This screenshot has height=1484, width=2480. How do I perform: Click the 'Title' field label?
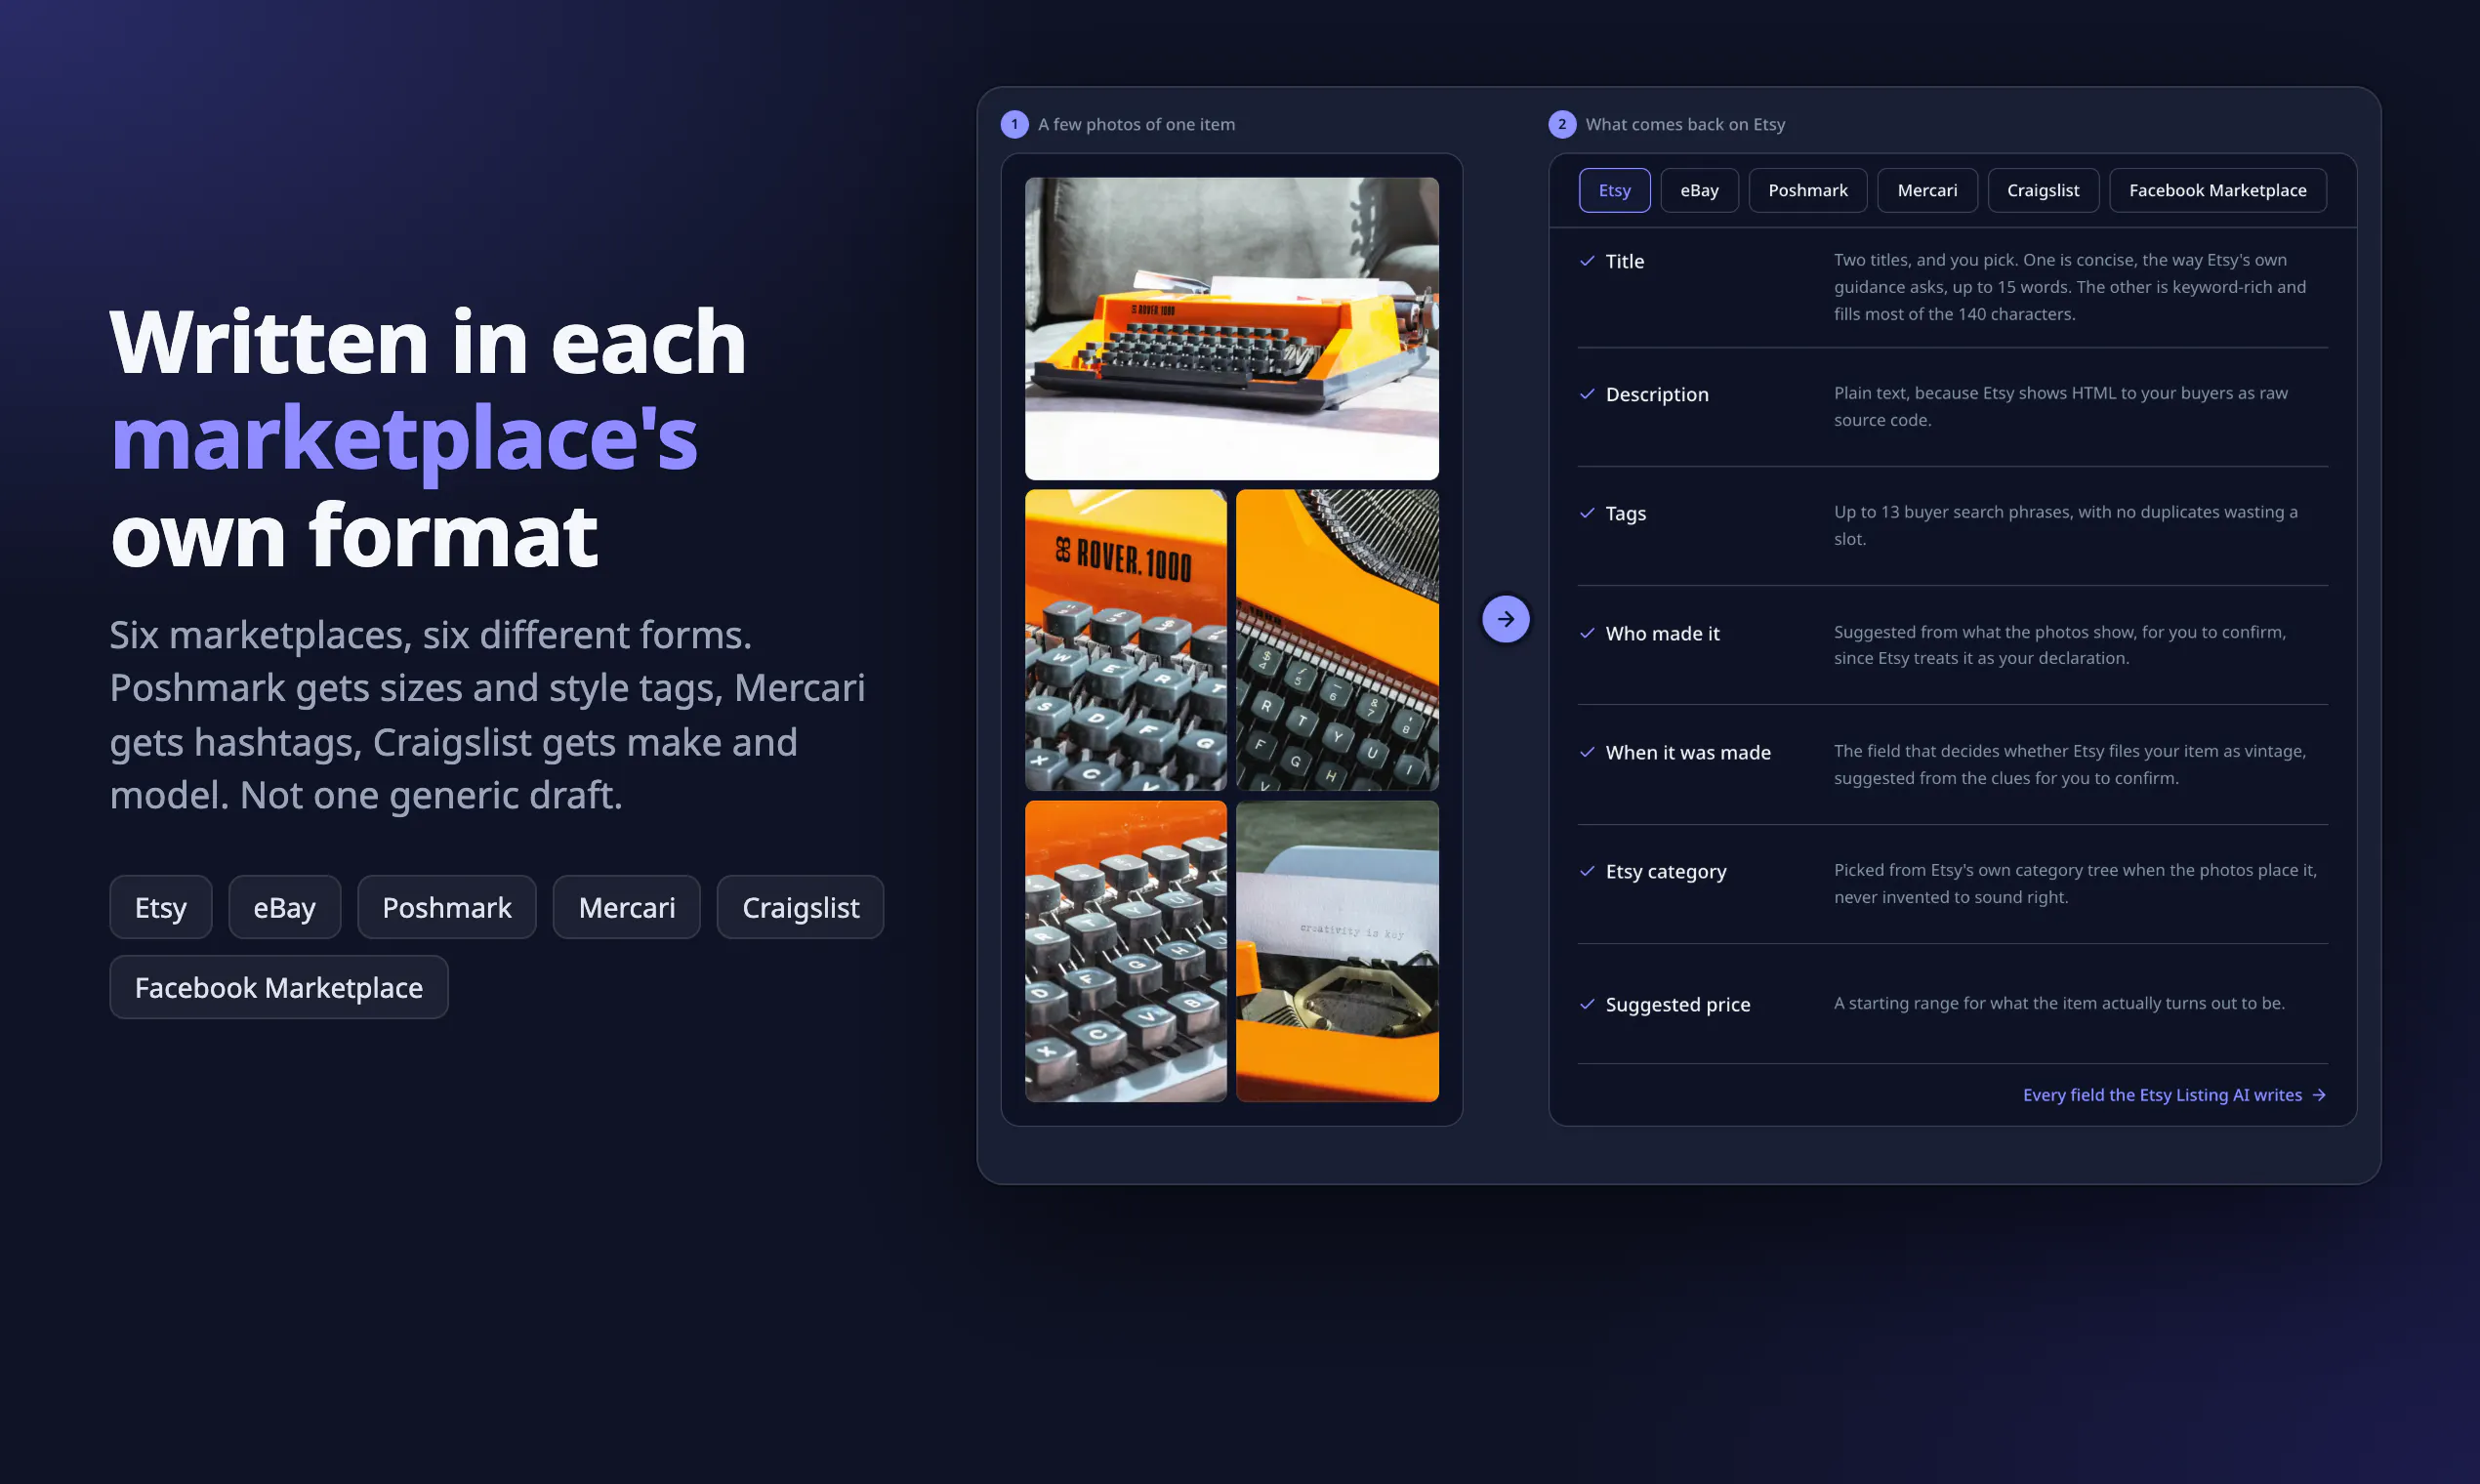pos(1624,261)
